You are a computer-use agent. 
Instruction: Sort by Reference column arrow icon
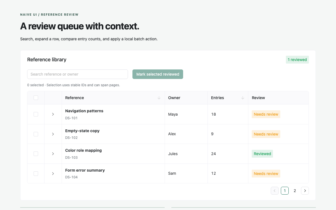(159, 98)
